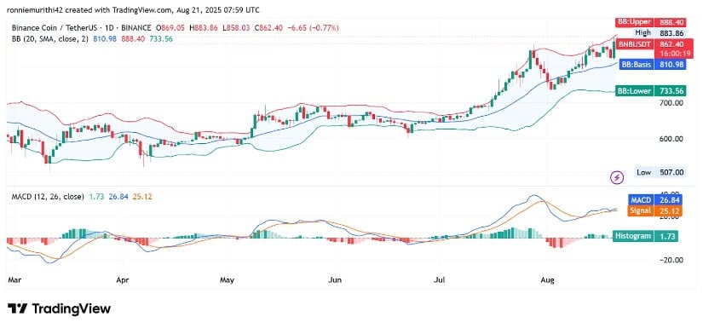Select the BB:Upper 888.40 price label
703x328 pixels.
click(x=649, y=22)
